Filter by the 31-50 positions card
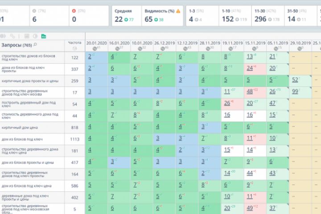Image resolution: width=321 pixels, height=214 pixels. (x=300, y=16)
